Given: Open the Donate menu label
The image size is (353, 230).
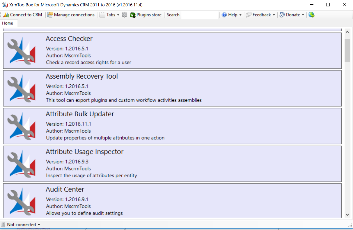Looking at the screenshot, I should [x=293, y=15].
